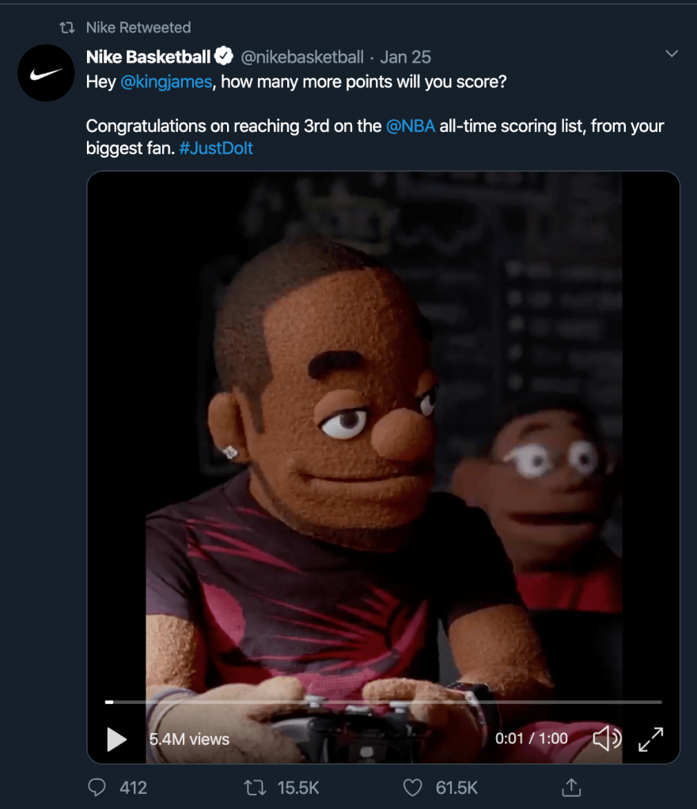The image size is (697, 809).
Task: Retweet the Nike Basketball tweet
Action: (x=255, y=787)
